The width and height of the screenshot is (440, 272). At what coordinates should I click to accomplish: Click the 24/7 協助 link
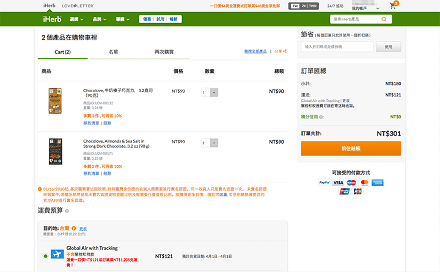pyautogui.click(x=335, y=6)
